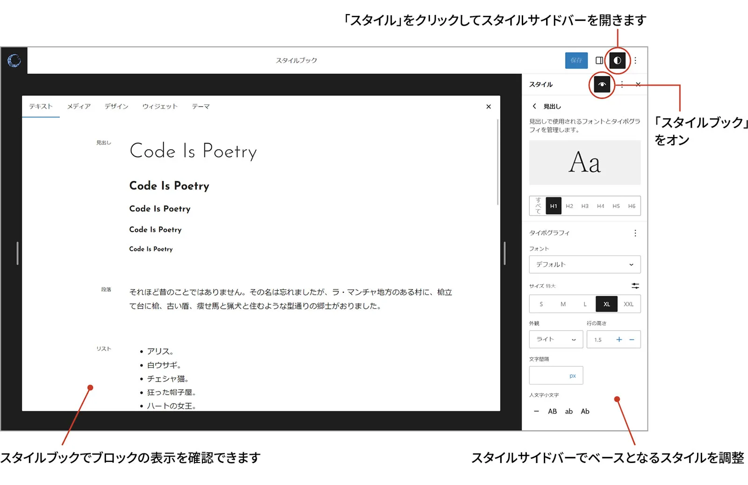
Task: Open the settings panel icon beside 保存
Action: pyautogui.click(x=599, y=60)
